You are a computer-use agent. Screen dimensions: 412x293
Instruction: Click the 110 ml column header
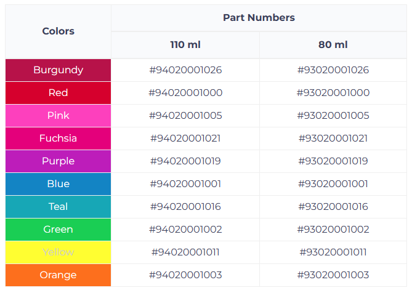(x=185, y=45)
